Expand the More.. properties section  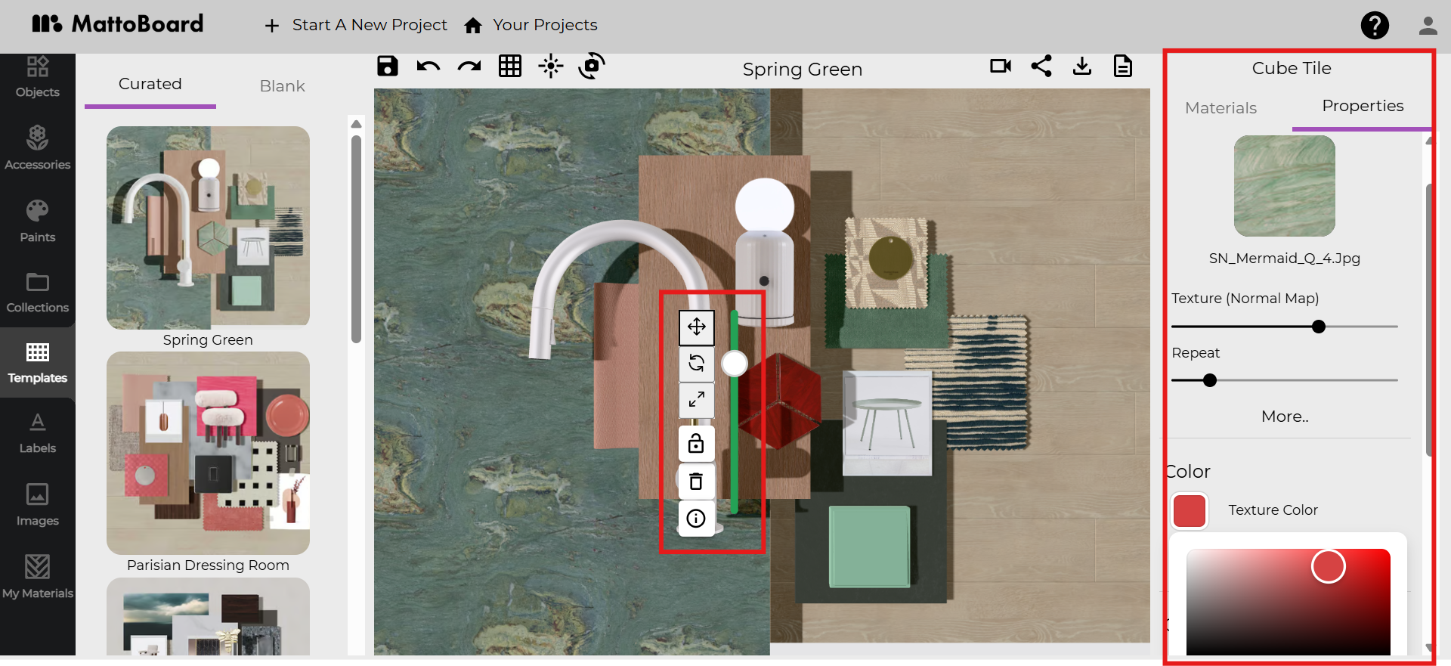[x=1285, y=417]
